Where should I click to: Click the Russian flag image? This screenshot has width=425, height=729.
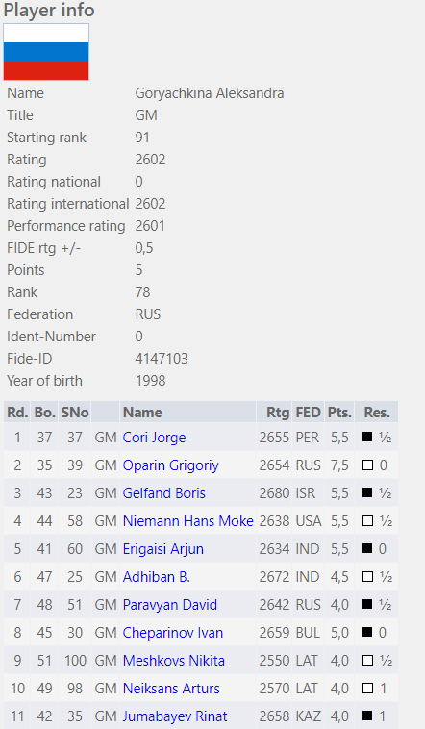click(x=46, y=52)
